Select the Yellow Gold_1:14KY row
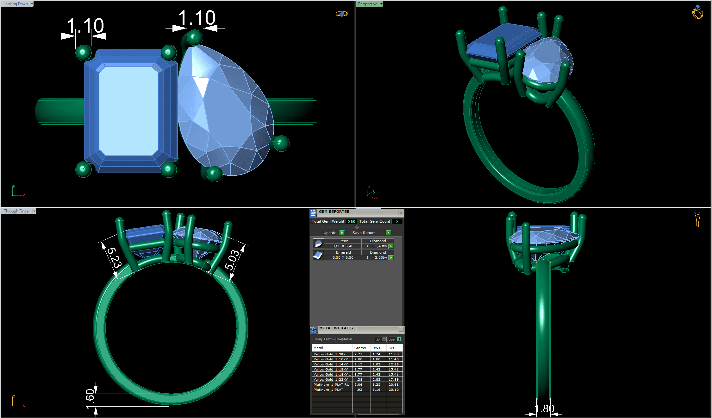This screenshot has width=712, height=418. 331,364
